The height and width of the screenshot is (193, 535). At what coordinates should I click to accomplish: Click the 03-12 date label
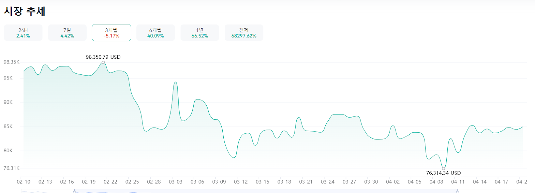(x=241, y=182)
